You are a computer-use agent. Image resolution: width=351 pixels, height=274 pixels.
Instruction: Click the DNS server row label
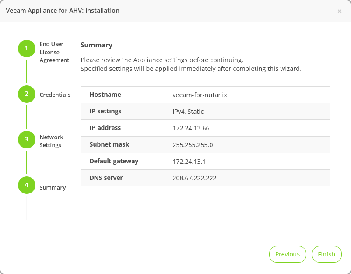(x=106, y=178)
